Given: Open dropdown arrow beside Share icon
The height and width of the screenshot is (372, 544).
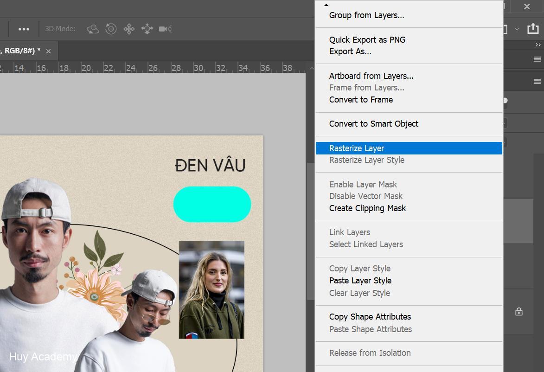Looking at the screenshot, I should tap(517, 29).
